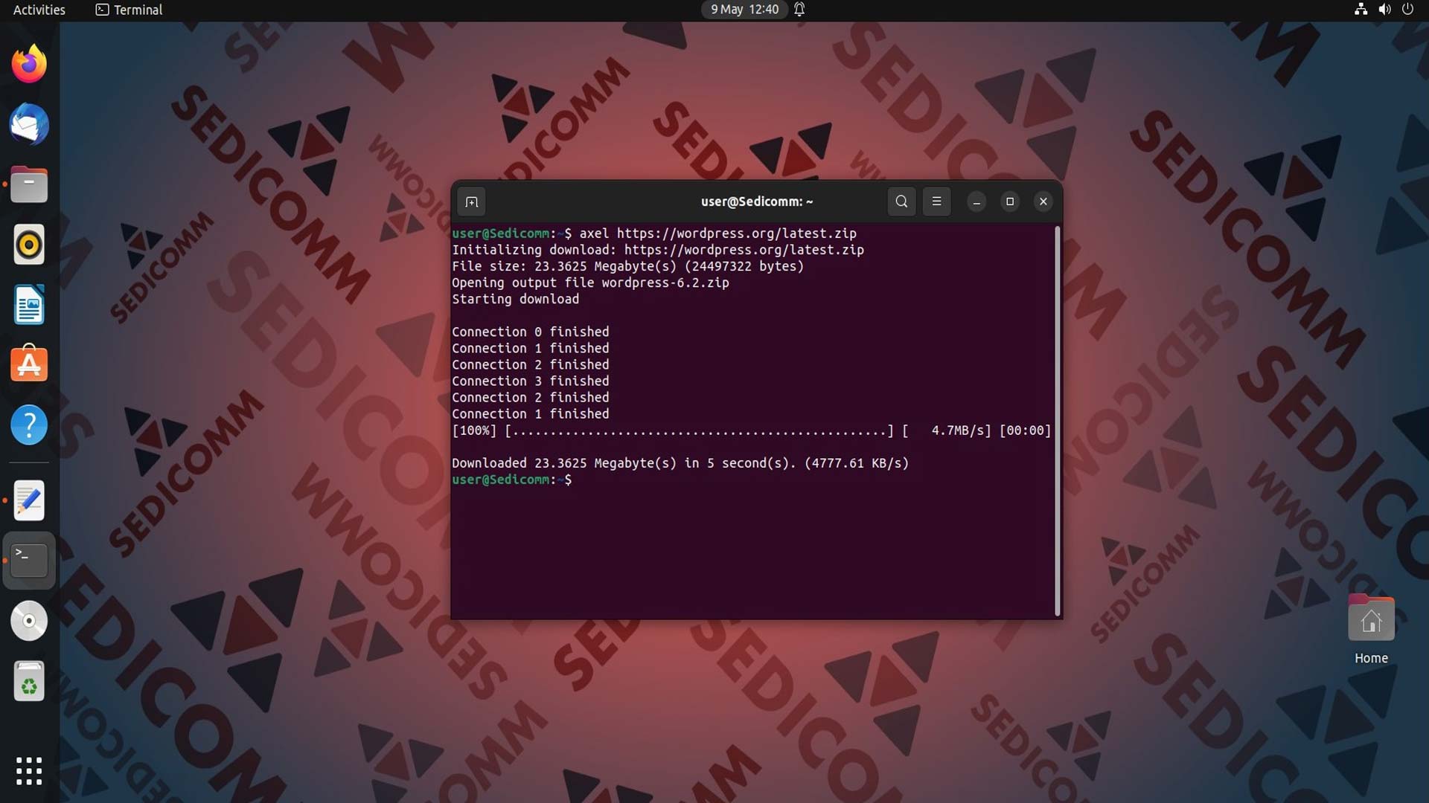Screen dimensions: 1429x803
Task: Click the 'Connection 0 finished' line
Action: [x=530, y=332]
